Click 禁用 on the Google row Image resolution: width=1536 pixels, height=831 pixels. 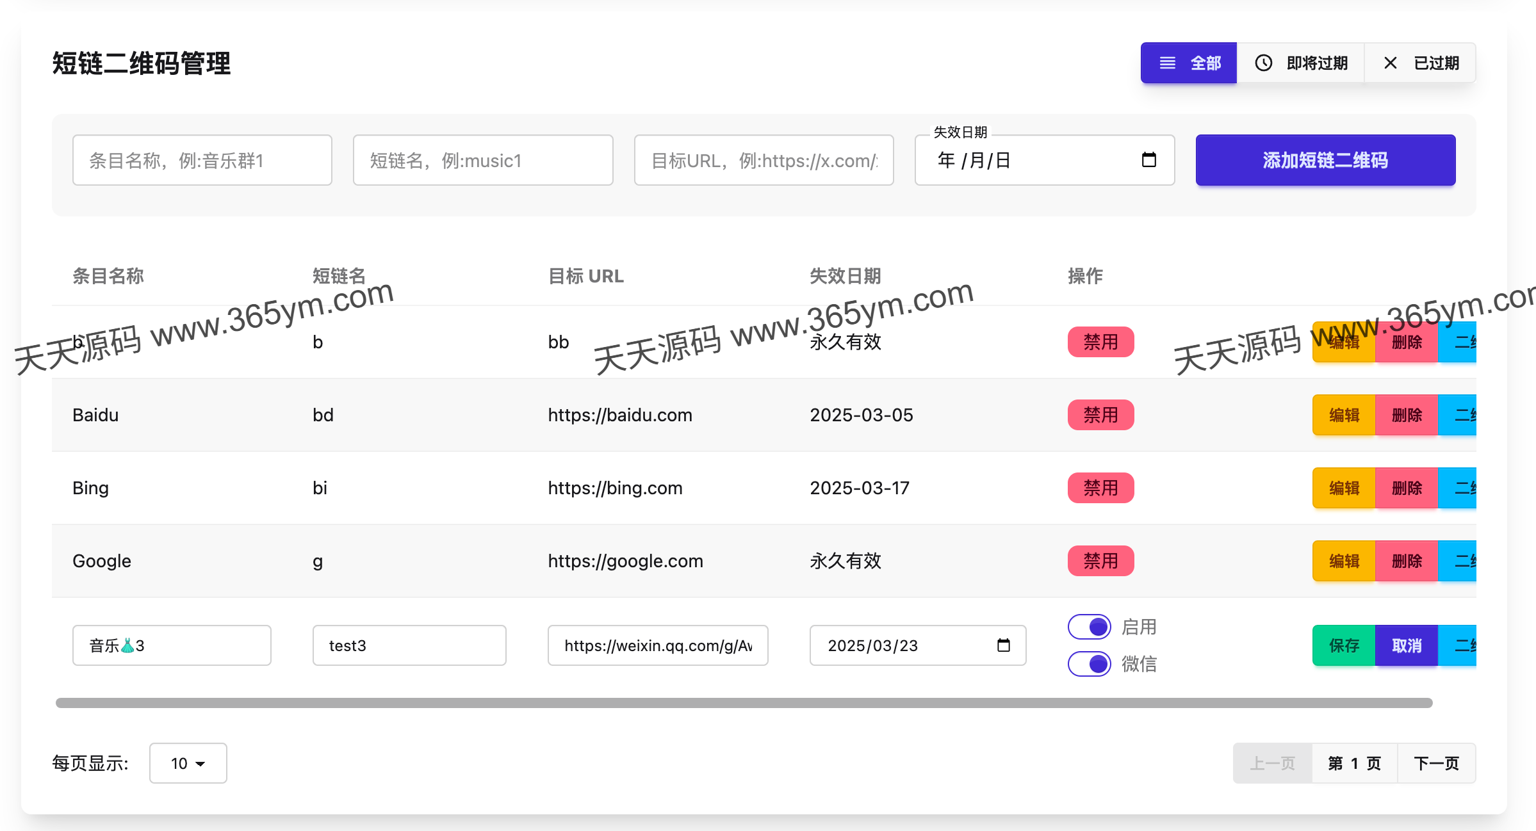[1100, 561]
